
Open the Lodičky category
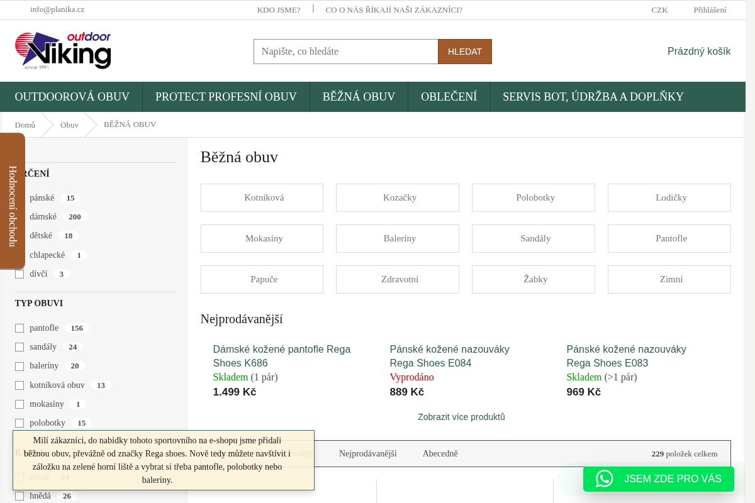[x=669, y=197]
